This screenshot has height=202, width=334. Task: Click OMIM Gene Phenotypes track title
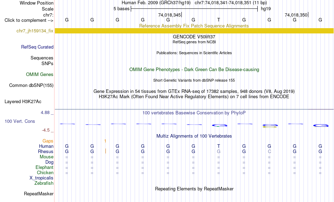click(x=194, y=70)
